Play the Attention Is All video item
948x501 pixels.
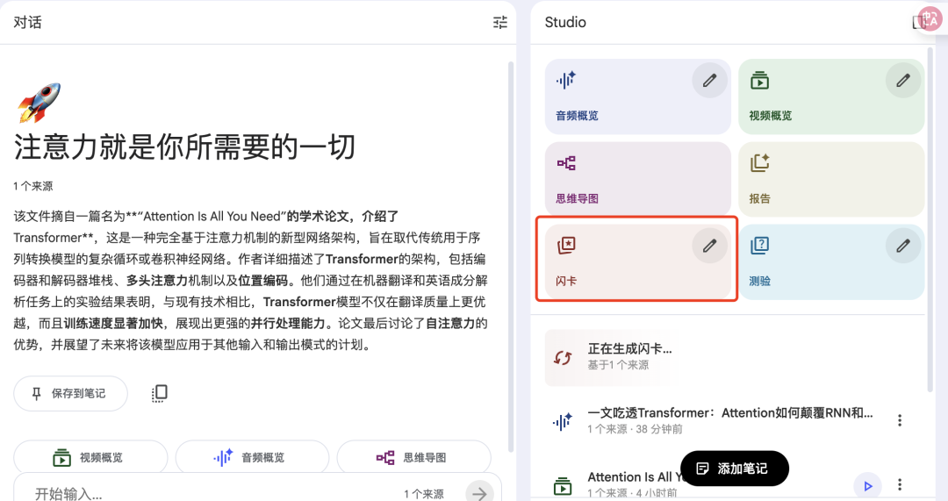pyautogui.click(x=867, y=485)
